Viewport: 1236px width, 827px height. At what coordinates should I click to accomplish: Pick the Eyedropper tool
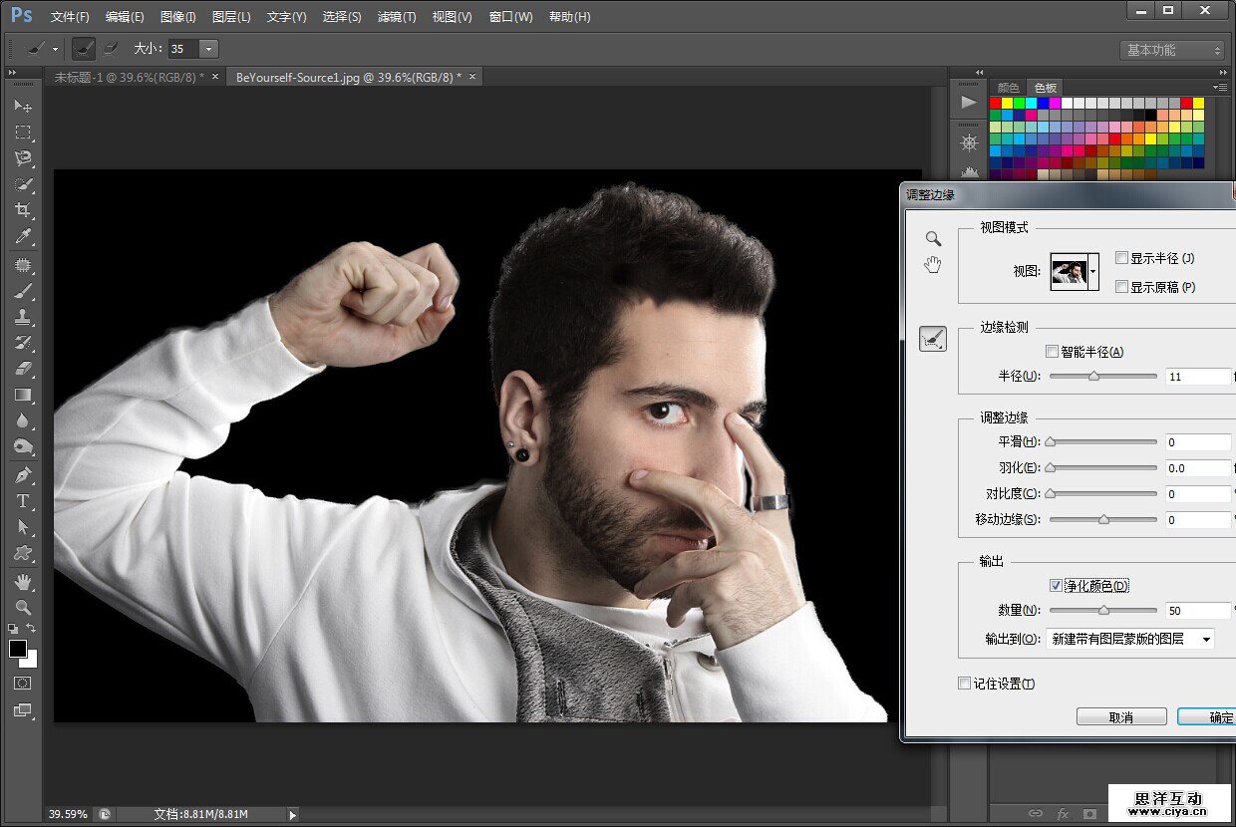(23, 237)
